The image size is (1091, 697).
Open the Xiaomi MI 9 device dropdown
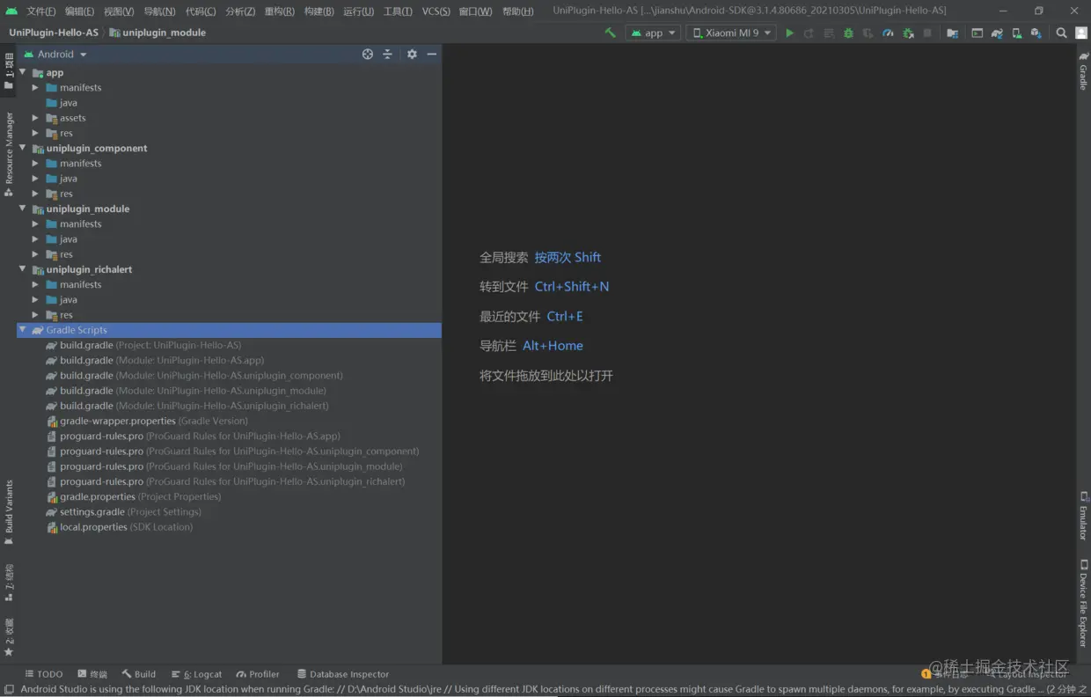point(730,33)
